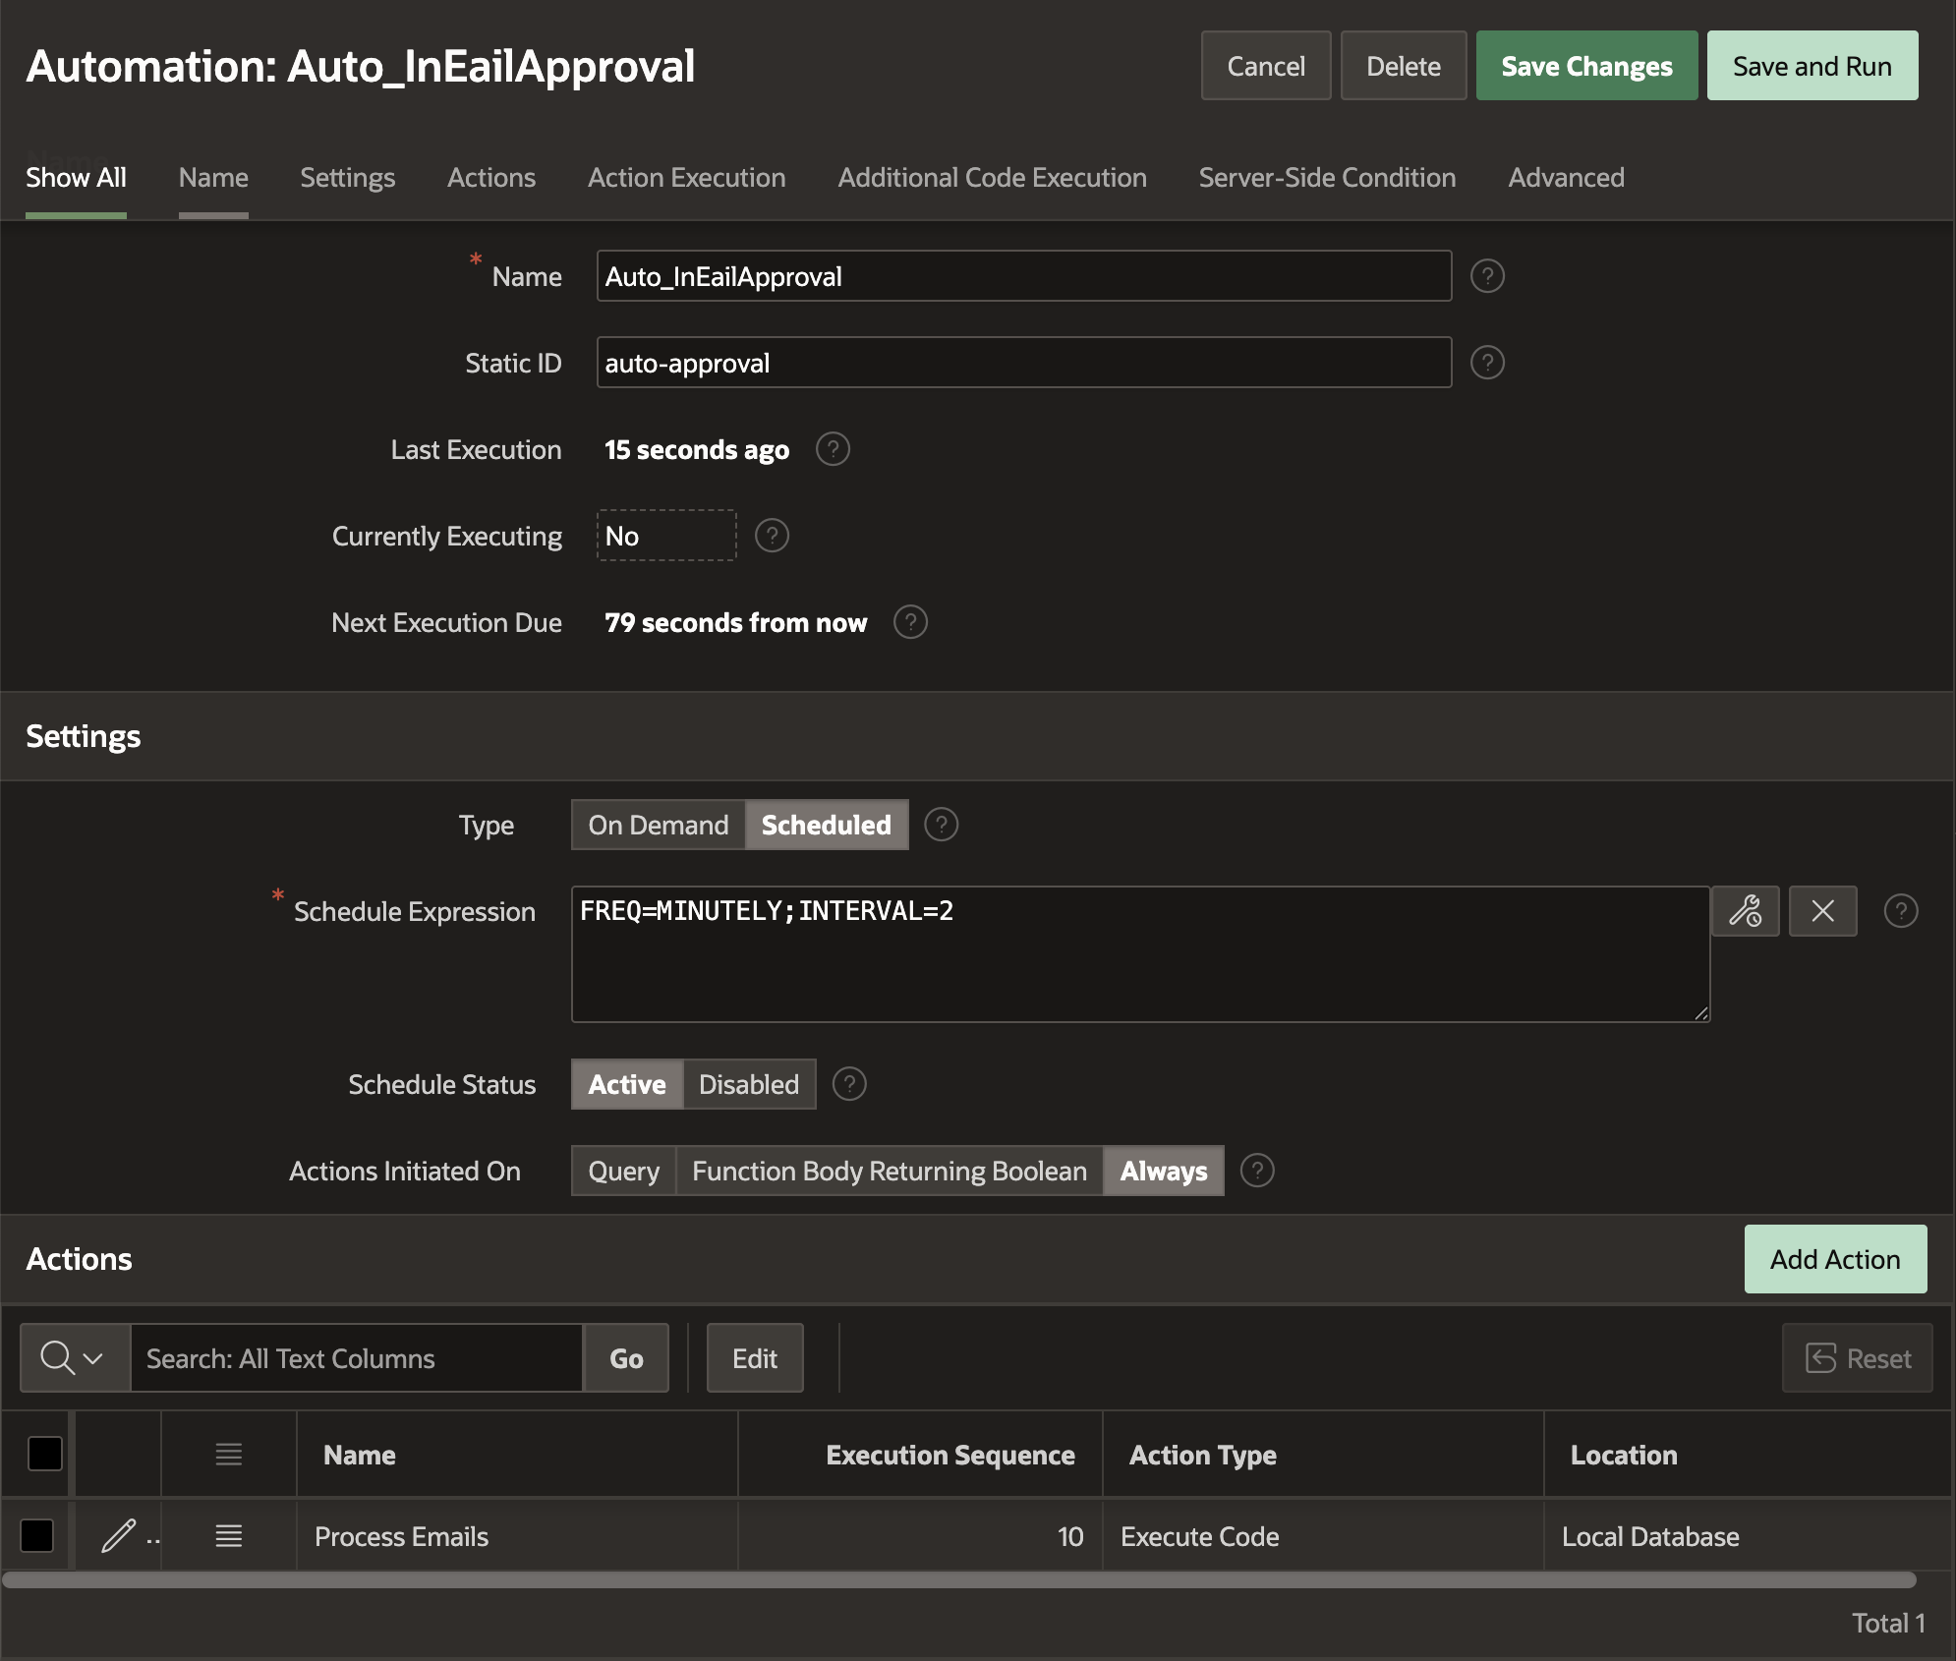Click the help icon next to Static ID
The width and height of the screenshot is (1956, 1661).
tap(1487, 363)
